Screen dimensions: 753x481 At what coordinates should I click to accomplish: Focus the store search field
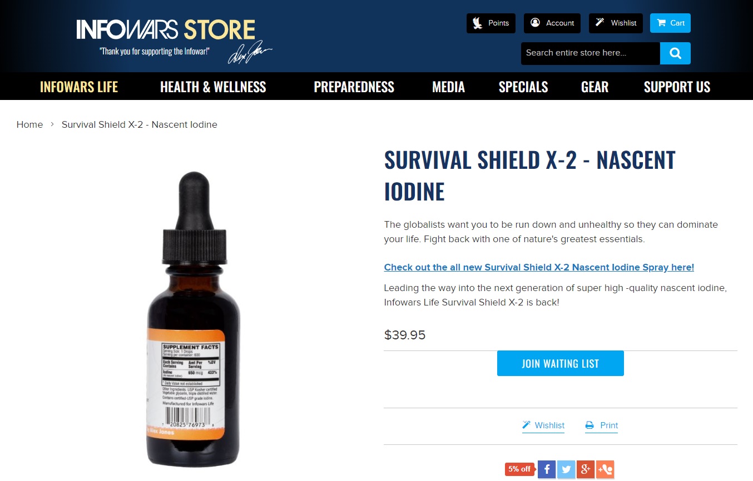591,53
